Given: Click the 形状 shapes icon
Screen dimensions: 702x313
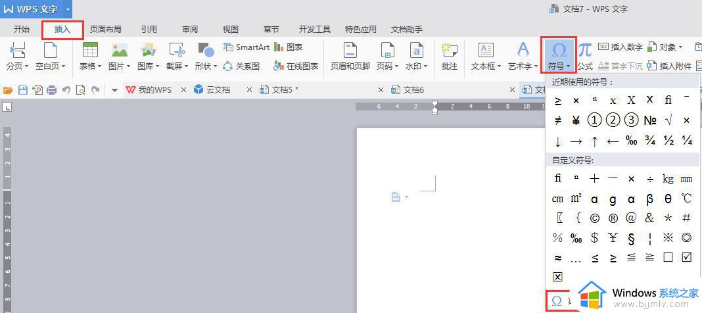Looking at the screenshot, I should 206,50.
